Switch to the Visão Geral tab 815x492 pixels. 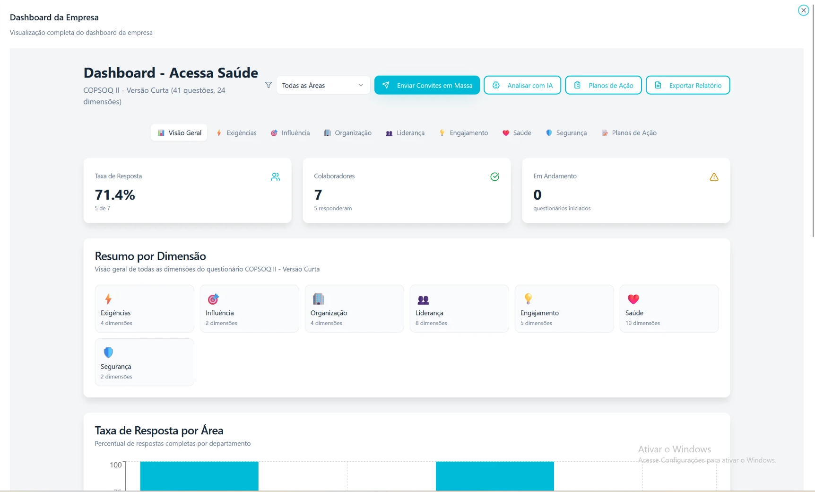click(179, 133)
